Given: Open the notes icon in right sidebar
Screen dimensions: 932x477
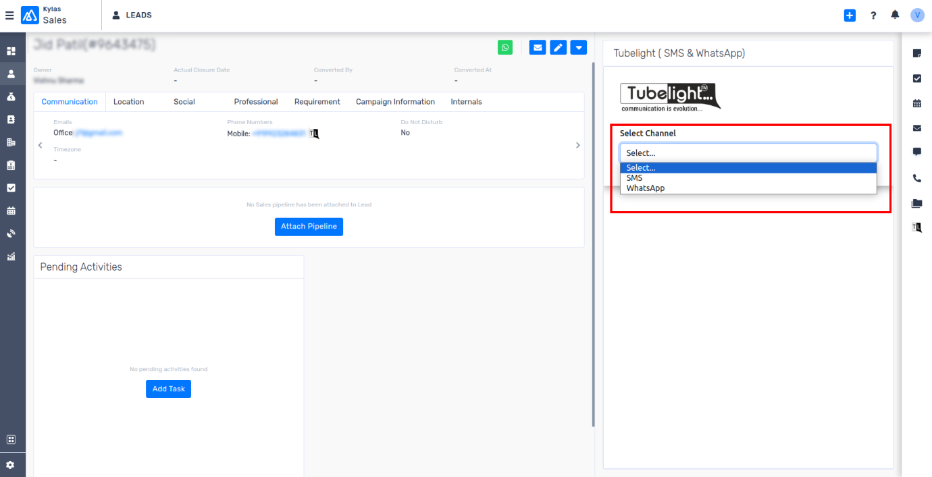Looking at the screenshot, I should point(916,53).
